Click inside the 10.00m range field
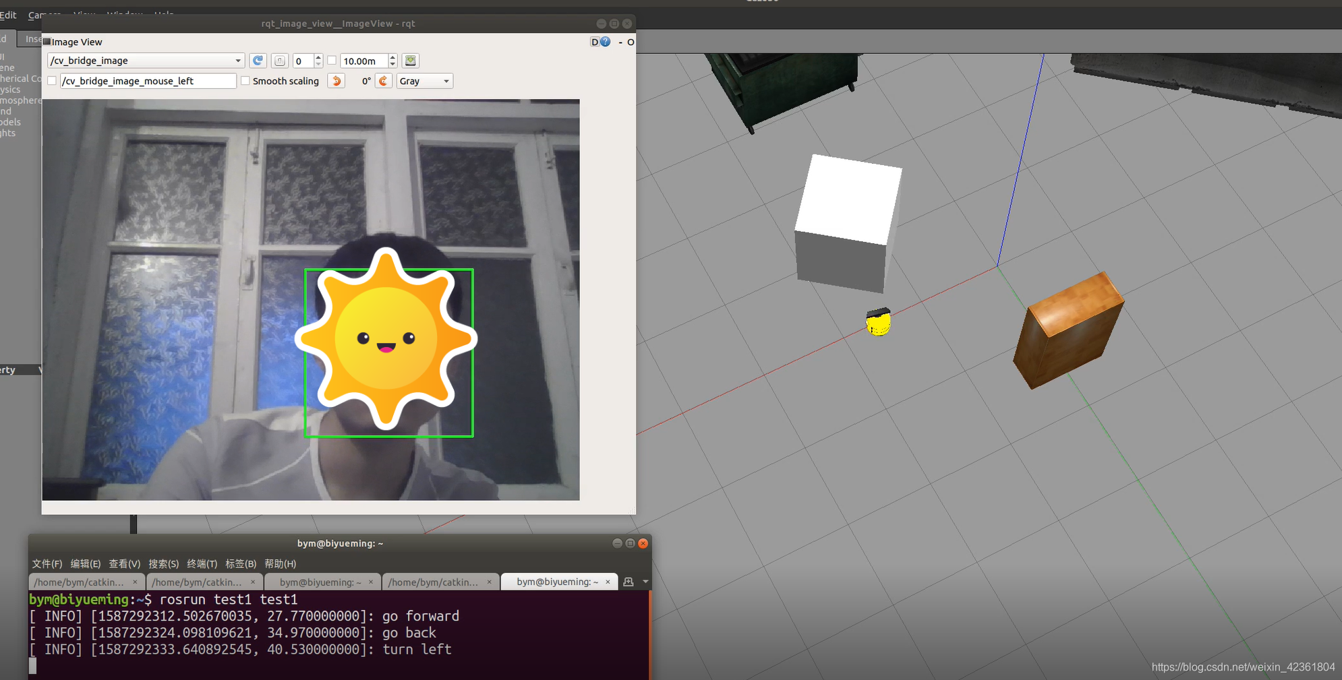The height and width of the screenshot is (680, 1342). click(364, 61)
